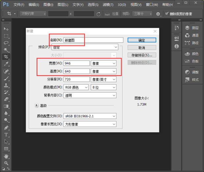Open the History panel icon
204x172 pixels.
pos(176,28)
